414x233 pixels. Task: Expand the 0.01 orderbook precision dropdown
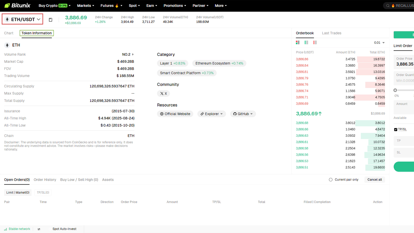click(379, 43)
